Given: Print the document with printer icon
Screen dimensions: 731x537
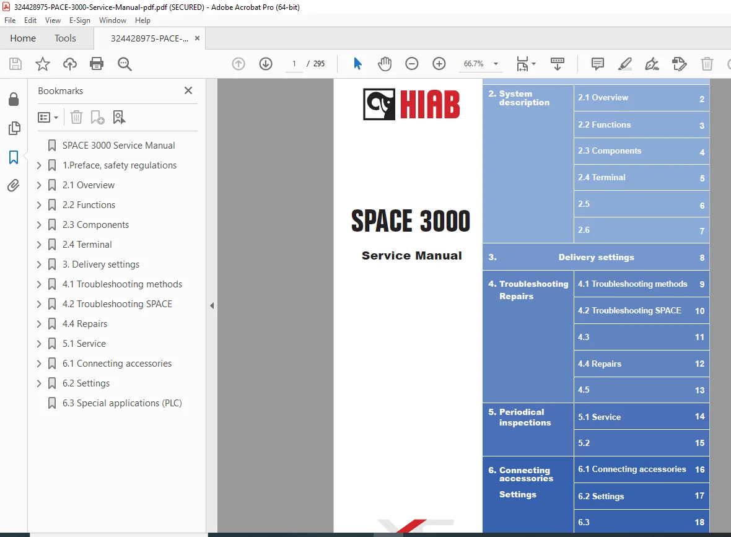Looking at the screenshot, I should pyautogui.click(x=97, y=64).
